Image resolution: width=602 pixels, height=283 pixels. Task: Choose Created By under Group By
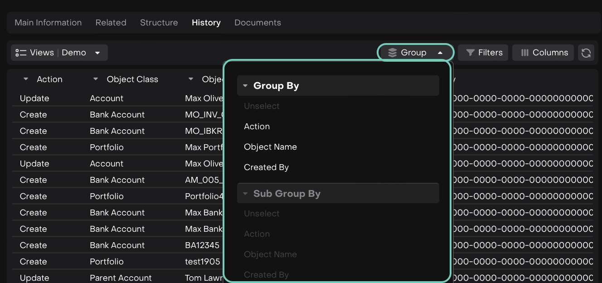point(266,167)
